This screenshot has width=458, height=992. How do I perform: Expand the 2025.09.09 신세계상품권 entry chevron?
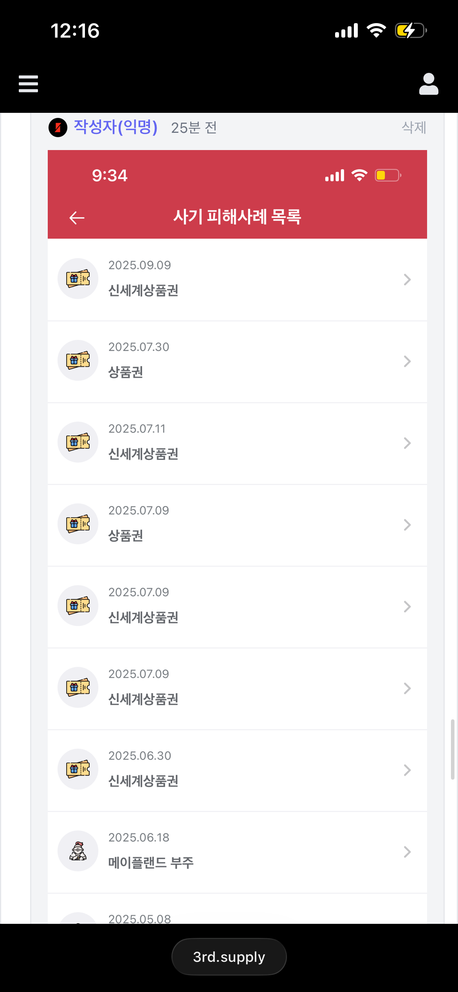point(407,280)
